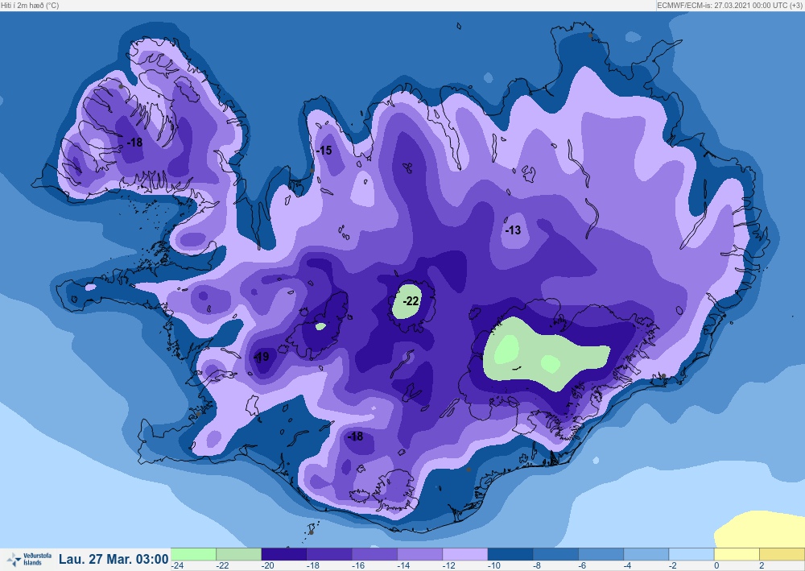Click the "-15" temperature value on the map
This screenshot has width=805, height=571.
coord(324,151)
